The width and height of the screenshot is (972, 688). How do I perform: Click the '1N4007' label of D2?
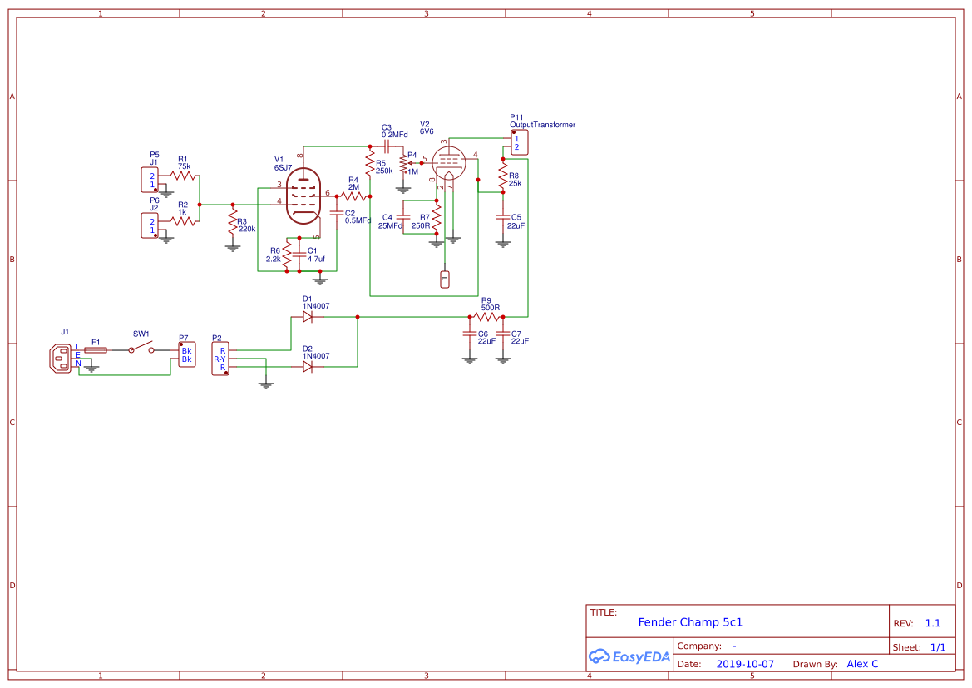(x=316, y=356)
